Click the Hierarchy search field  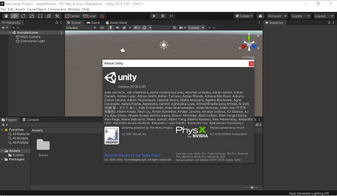point(37,28)
